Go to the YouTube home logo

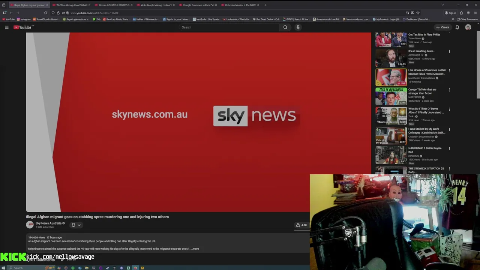pos(22,27)
